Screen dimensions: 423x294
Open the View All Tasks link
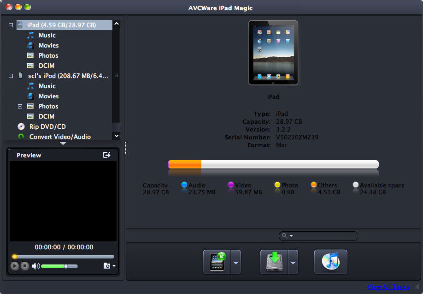[x=388, y=287]
